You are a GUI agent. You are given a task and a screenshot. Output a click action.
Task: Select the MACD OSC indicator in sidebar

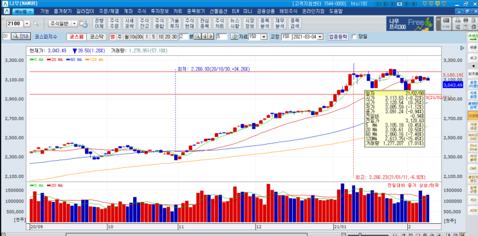473,137
